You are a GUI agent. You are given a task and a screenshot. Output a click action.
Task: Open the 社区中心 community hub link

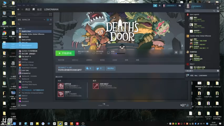[75, 60]
